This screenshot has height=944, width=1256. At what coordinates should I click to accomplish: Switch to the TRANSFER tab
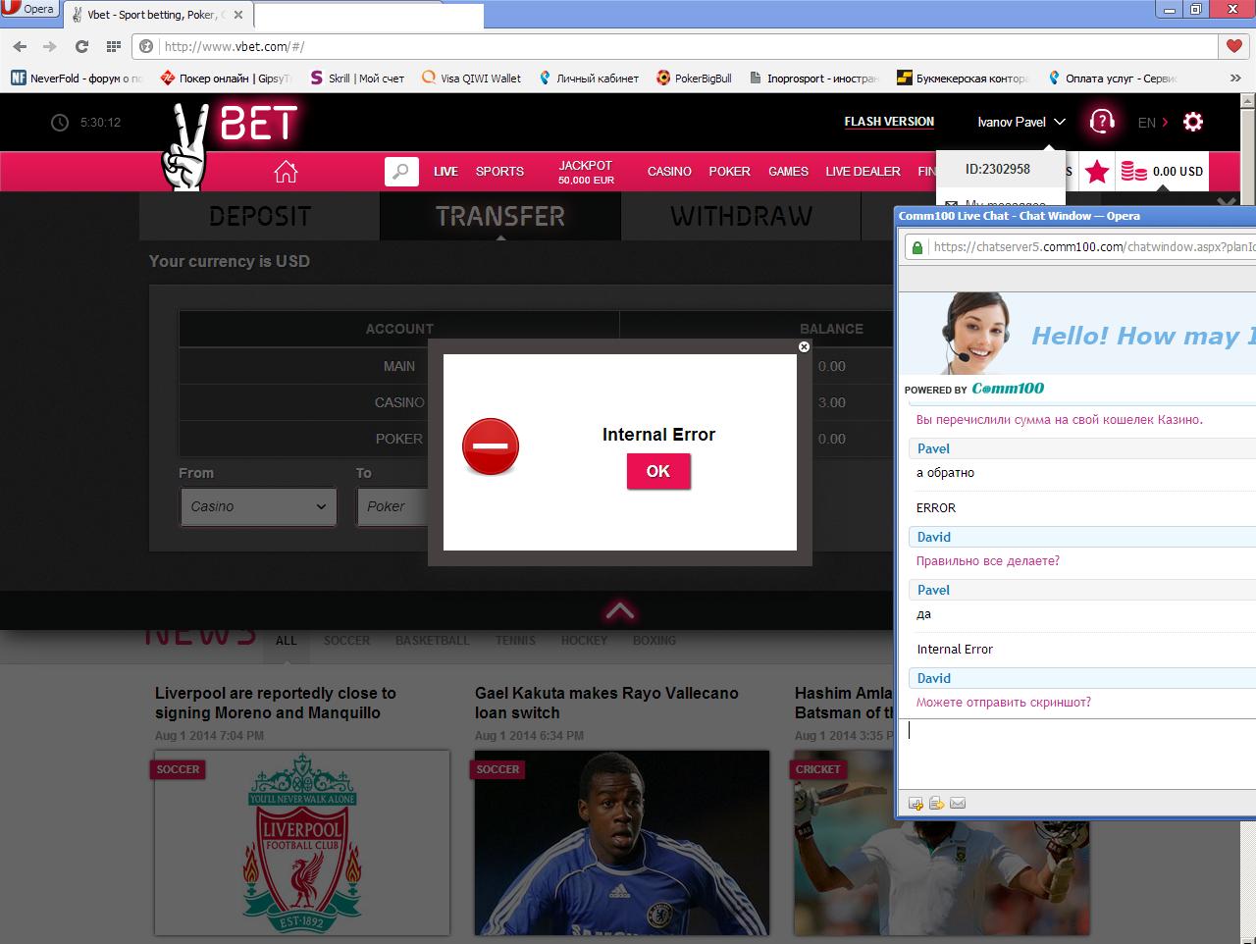500,216
